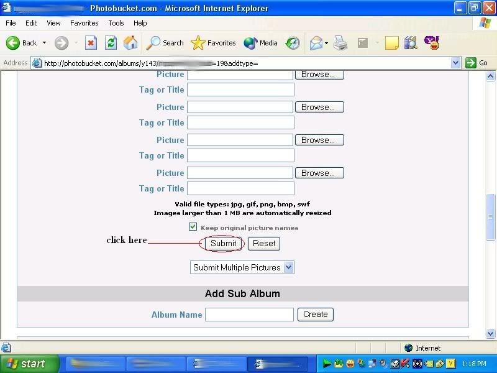Image resolution: width=497 pixels, height=373 pixels.
Task: Open the yellow V tray icon
Action: tap(451, 364)
